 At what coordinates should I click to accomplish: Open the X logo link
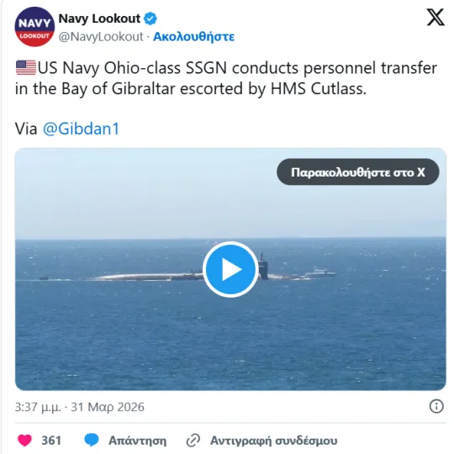[436, 18]
